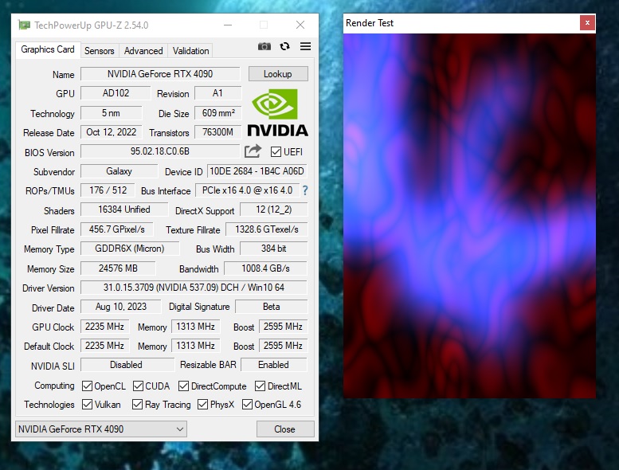619x470 pixels.
Task: Click the Technology field 5 nm
Action: click(x=111, y=113)
